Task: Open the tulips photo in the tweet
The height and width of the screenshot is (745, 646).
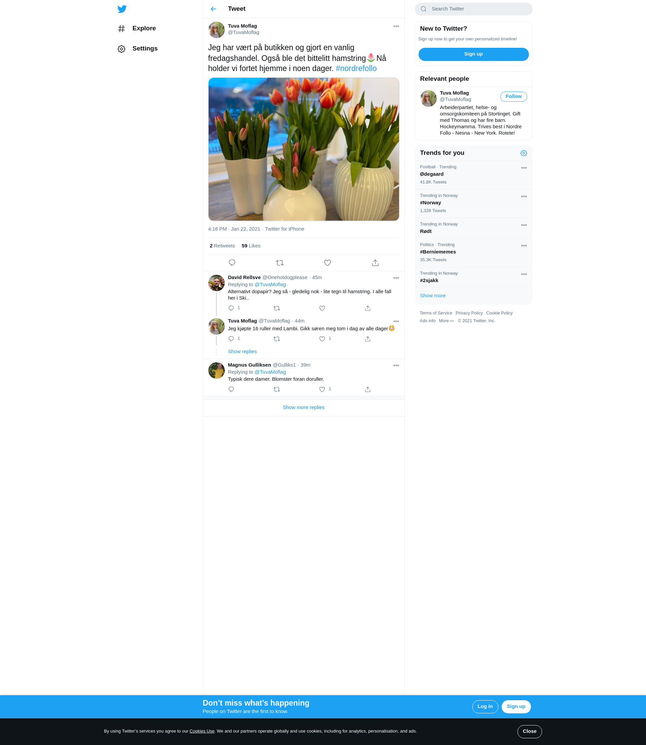Action: point(303,149)
